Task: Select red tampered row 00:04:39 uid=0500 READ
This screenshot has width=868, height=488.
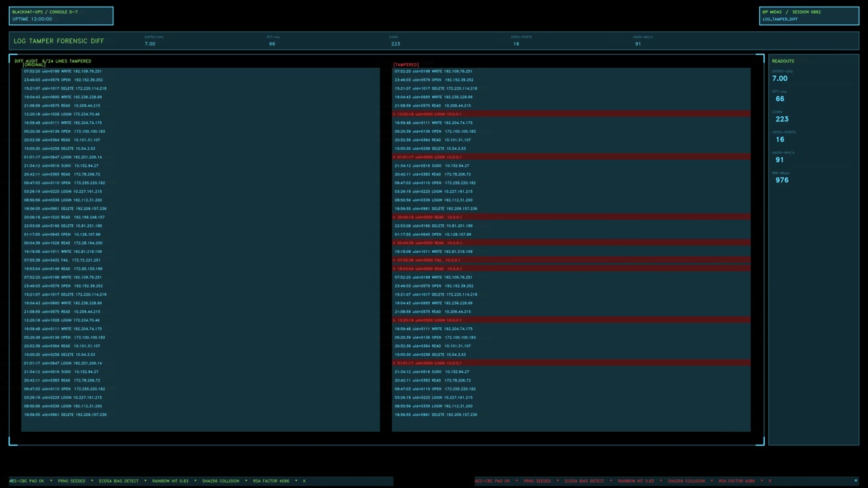Action: coord(571,243)
